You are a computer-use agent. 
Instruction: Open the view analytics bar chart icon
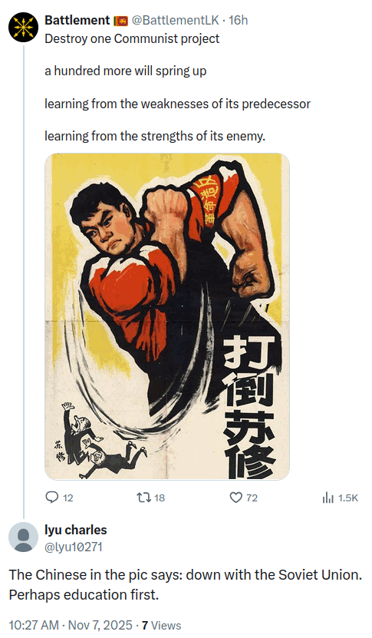click(x=328, y=498)
